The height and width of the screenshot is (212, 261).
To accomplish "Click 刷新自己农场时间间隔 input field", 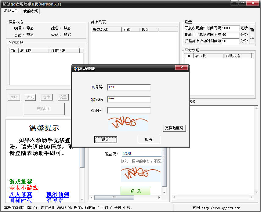I will pyautogui.click(x=230, y=35).
